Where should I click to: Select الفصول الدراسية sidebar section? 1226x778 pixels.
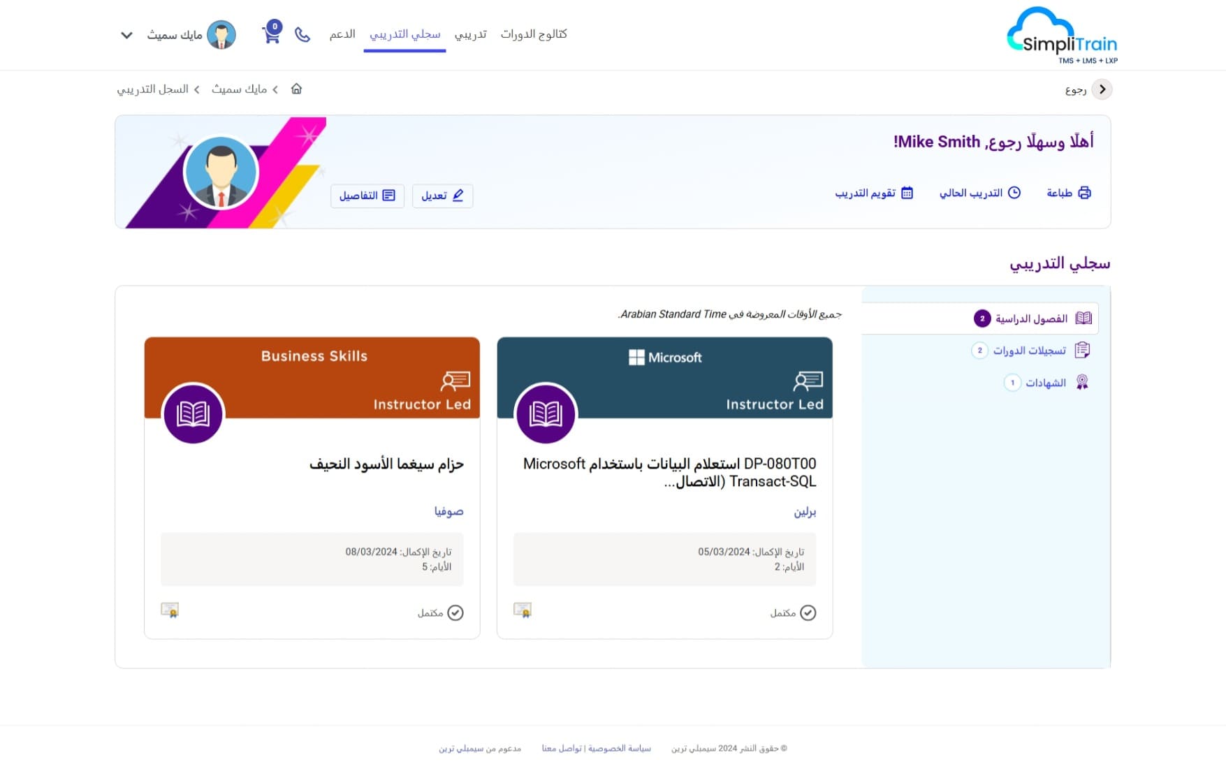pyautogui.click(x=1031, y=318)
